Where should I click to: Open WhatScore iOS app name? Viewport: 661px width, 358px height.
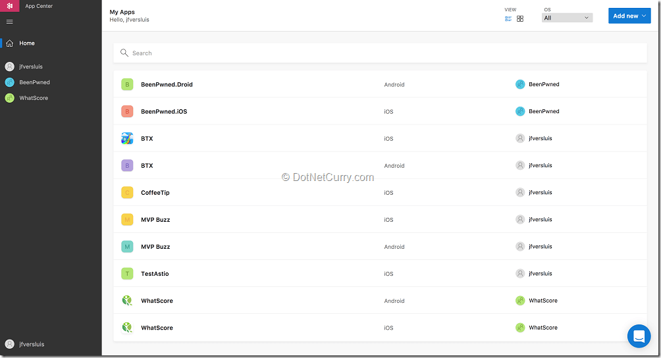pyautogui.click(x=157, y=328)
